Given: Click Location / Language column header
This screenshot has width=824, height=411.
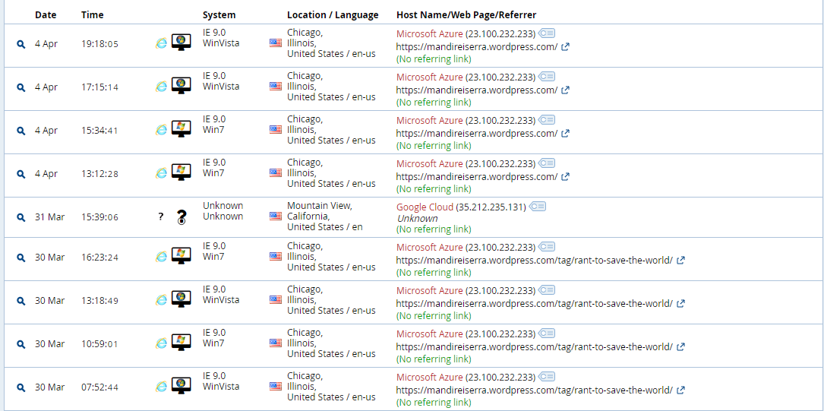Looking at the screenshot, I should 333,14.
